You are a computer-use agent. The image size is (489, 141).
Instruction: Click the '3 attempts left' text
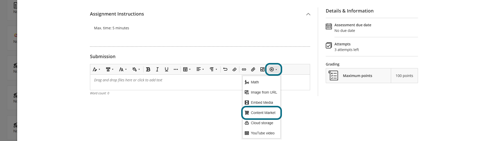(347, 50)
